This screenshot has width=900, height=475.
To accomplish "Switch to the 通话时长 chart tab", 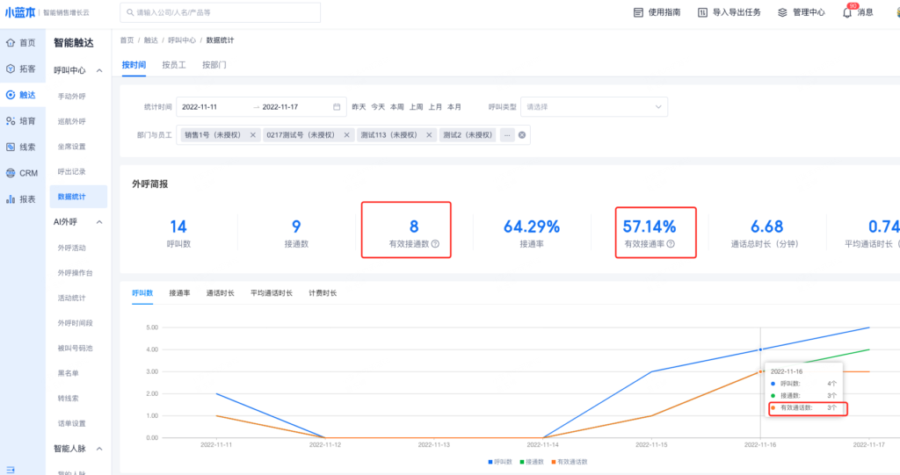I will pyautogui.click(x=220, y=292).
